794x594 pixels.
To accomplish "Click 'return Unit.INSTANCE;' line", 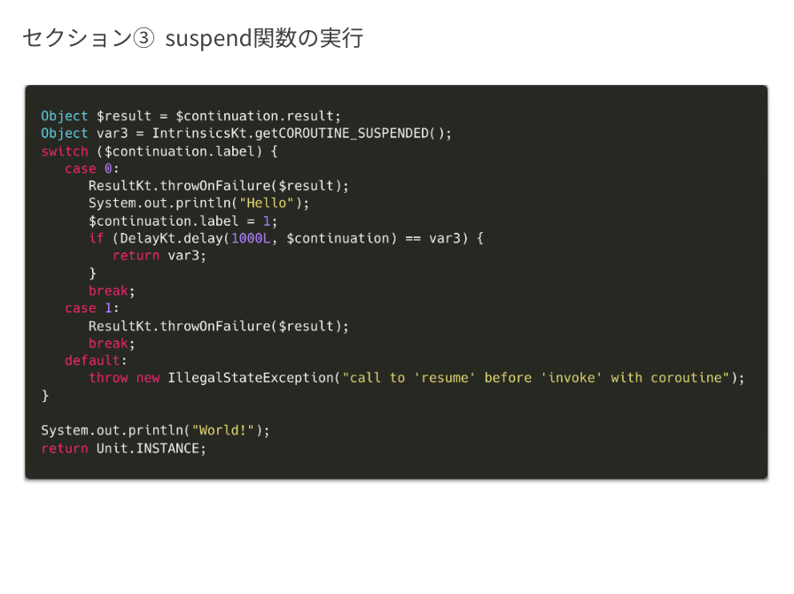I will [123, 448].
